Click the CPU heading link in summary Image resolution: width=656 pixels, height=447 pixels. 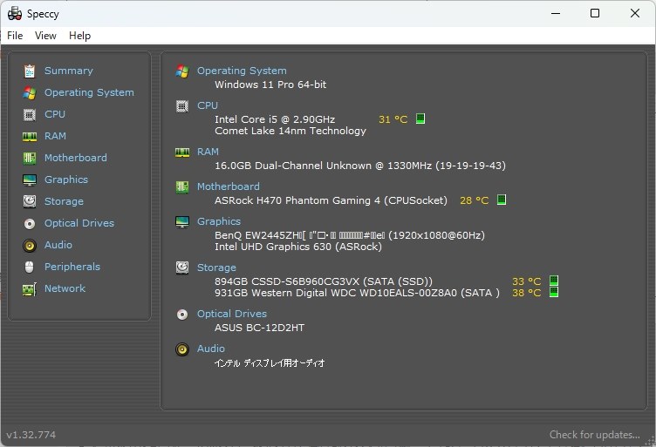(208, 105)
